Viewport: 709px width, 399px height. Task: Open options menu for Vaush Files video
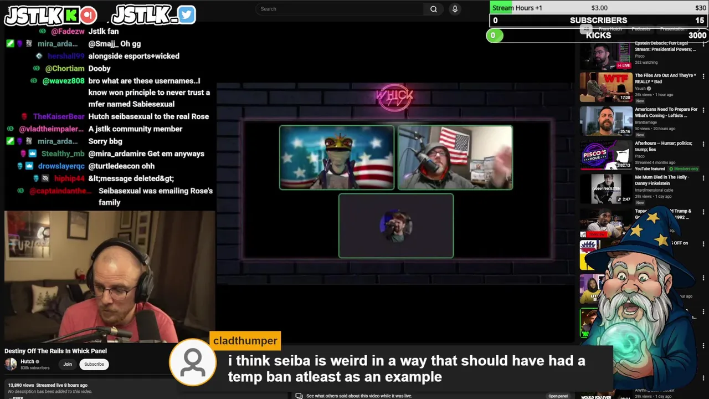704,76
